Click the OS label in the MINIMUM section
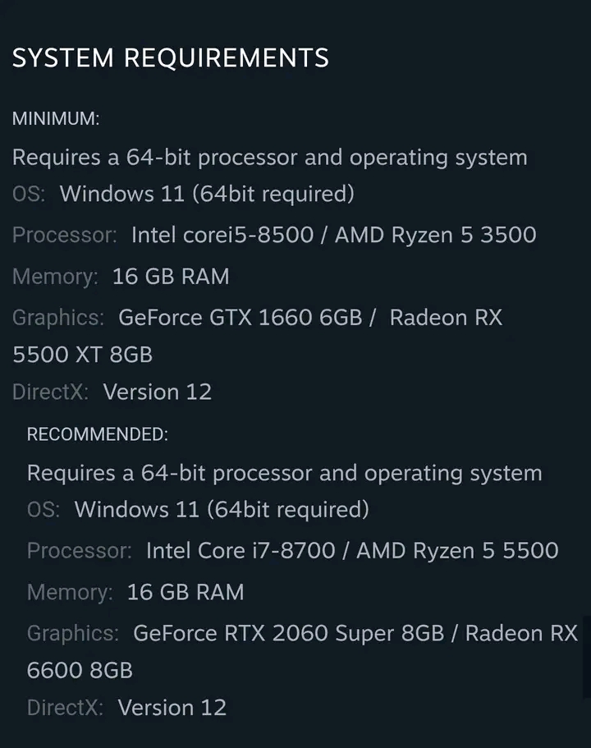Image resolution: width=591 pixels, height=748 pixels. 30,195
